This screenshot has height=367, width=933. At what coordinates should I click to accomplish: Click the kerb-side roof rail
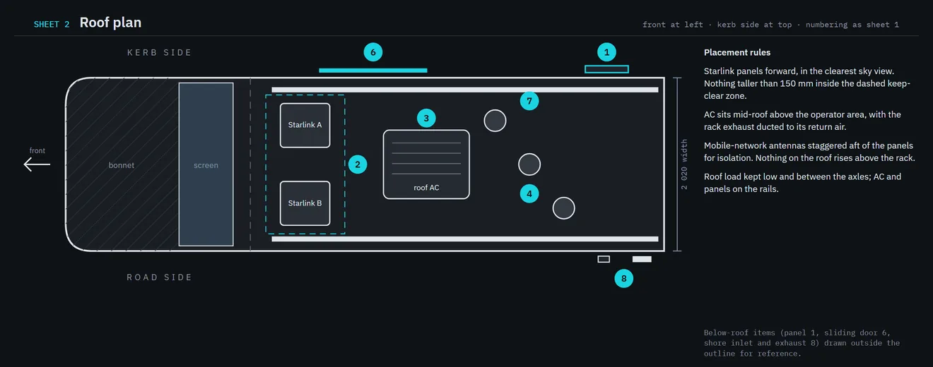[x=465, y=90]
